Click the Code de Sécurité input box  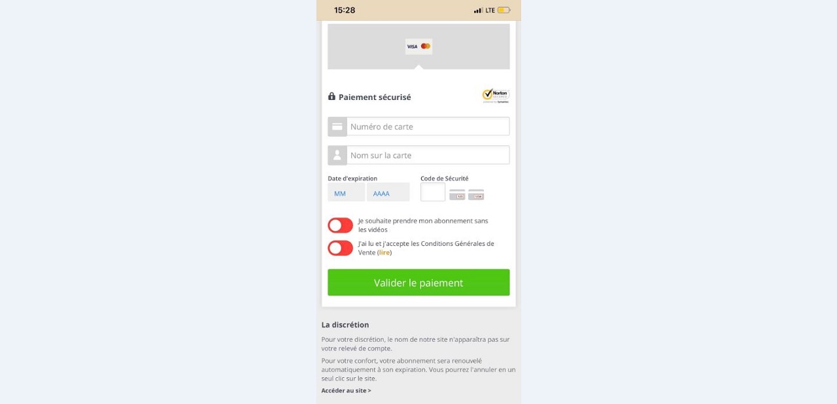click(x=433, y=192)
